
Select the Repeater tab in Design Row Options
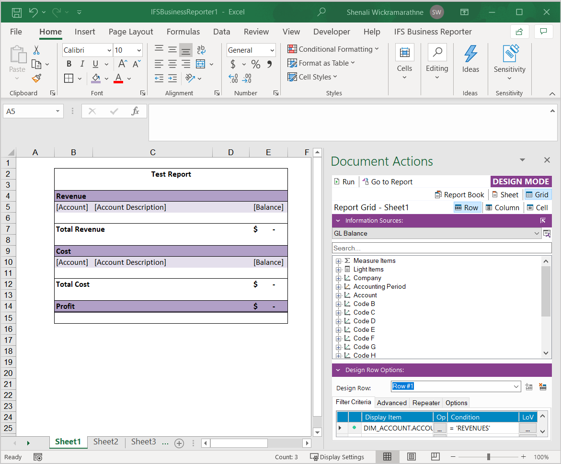pyautogui.click(x=426, y=403)
